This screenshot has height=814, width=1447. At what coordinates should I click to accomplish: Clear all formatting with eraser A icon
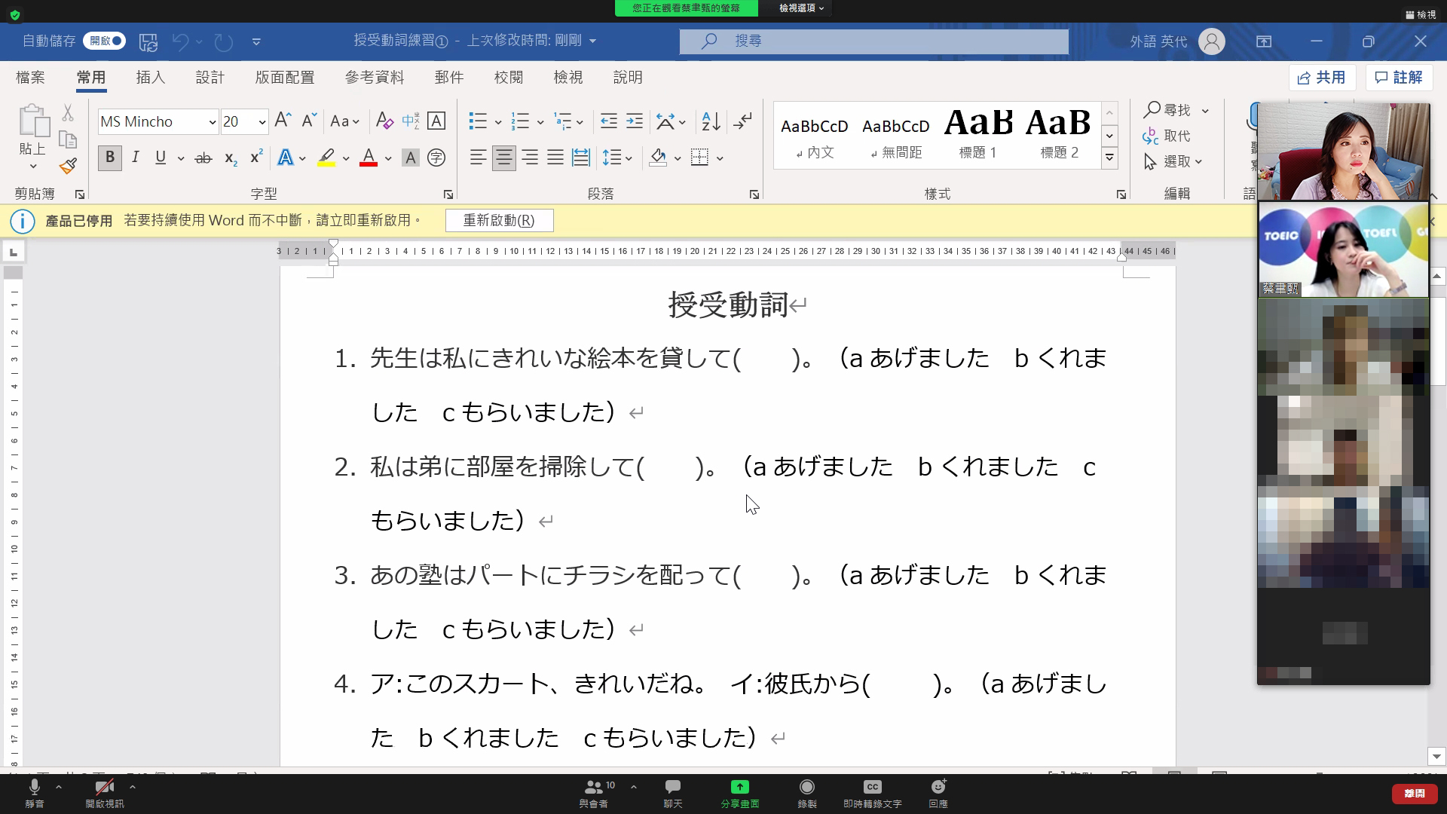tap(384, 121)
